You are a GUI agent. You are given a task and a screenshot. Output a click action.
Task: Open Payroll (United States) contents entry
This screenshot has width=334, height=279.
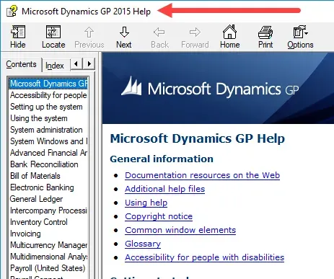(x=48, y=268)
